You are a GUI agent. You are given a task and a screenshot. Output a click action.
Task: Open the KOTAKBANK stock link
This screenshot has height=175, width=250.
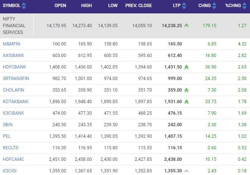(x=16, y=102)
